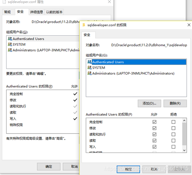
Task: Click 删除(R) button
Action: click(x=175, y=103)
